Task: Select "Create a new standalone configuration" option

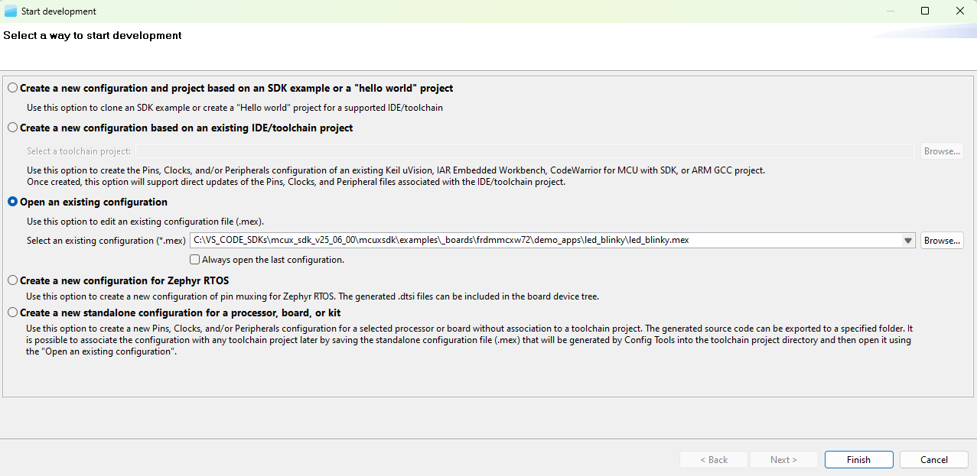Action: tap(12, 312)
